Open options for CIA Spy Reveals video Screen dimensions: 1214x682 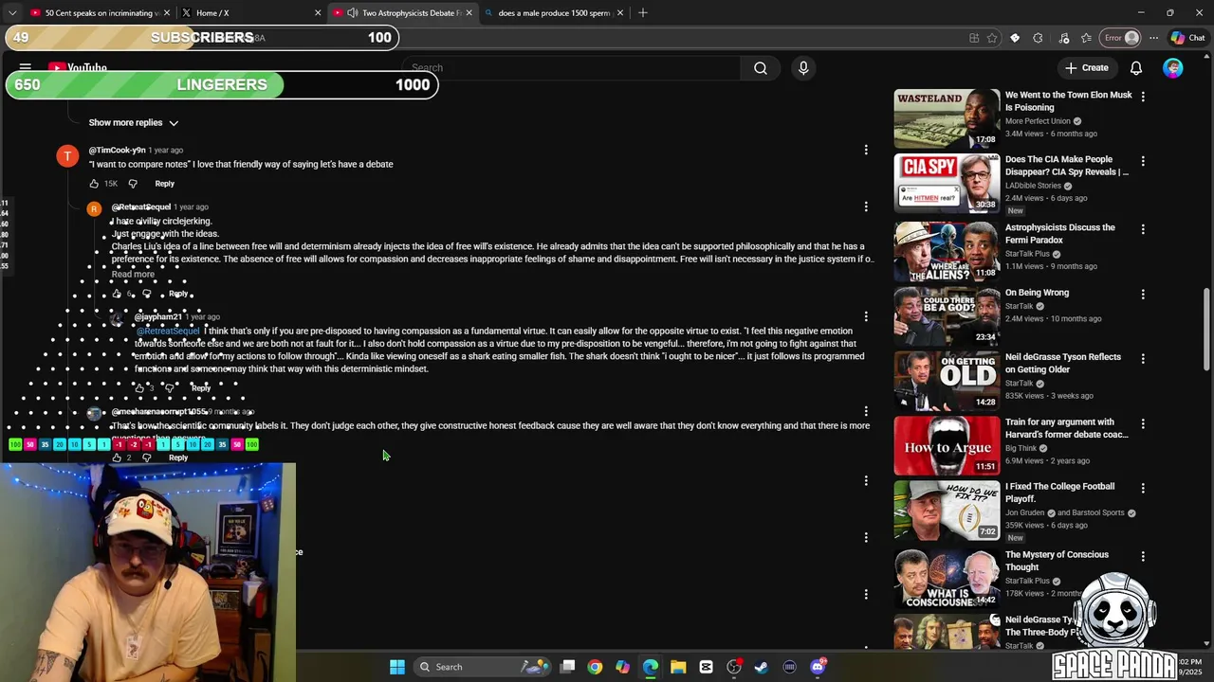(x=1143, y=161)
